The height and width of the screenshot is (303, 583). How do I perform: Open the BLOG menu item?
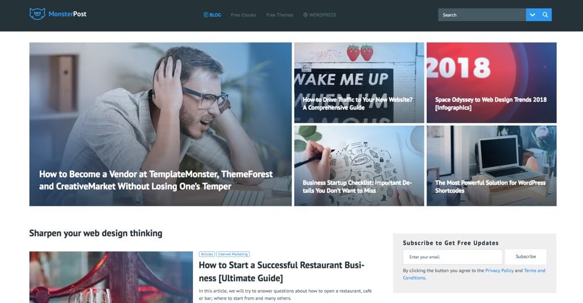click(212, 15)
